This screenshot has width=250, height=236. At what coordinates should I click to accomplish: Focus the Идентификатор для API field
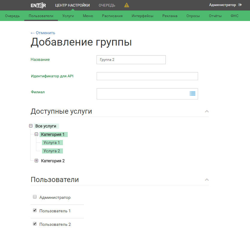147,76
